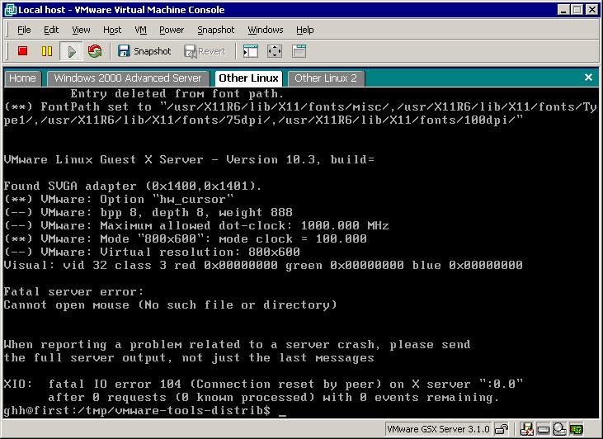This screenshot has height=439, width=603.
Task: Toggle the inventory sidebar view icon
Action: point(251,51)
